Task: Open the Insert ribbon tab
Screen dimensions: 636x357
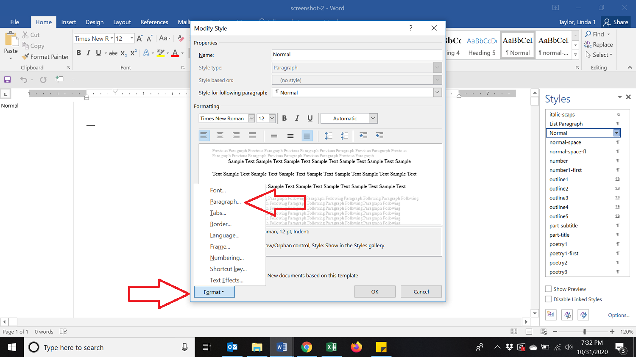Action: (68, 22)
